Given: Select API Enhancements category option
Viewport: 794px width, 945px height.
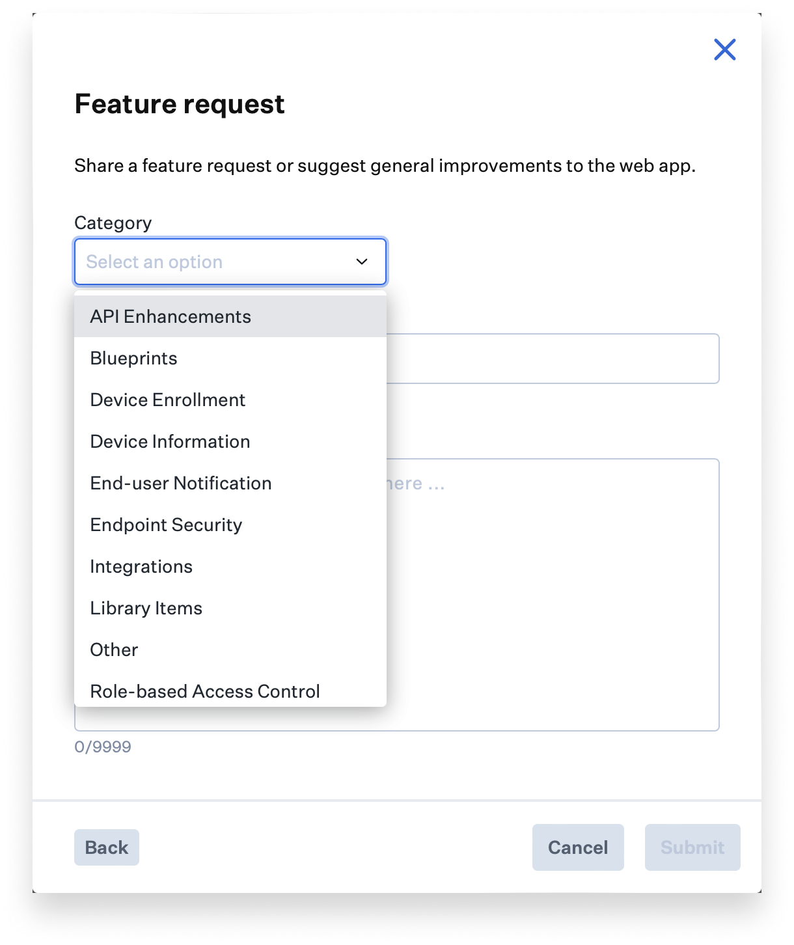Looking at the screenshot, I should pyautogui.click(x=171, y=316).
